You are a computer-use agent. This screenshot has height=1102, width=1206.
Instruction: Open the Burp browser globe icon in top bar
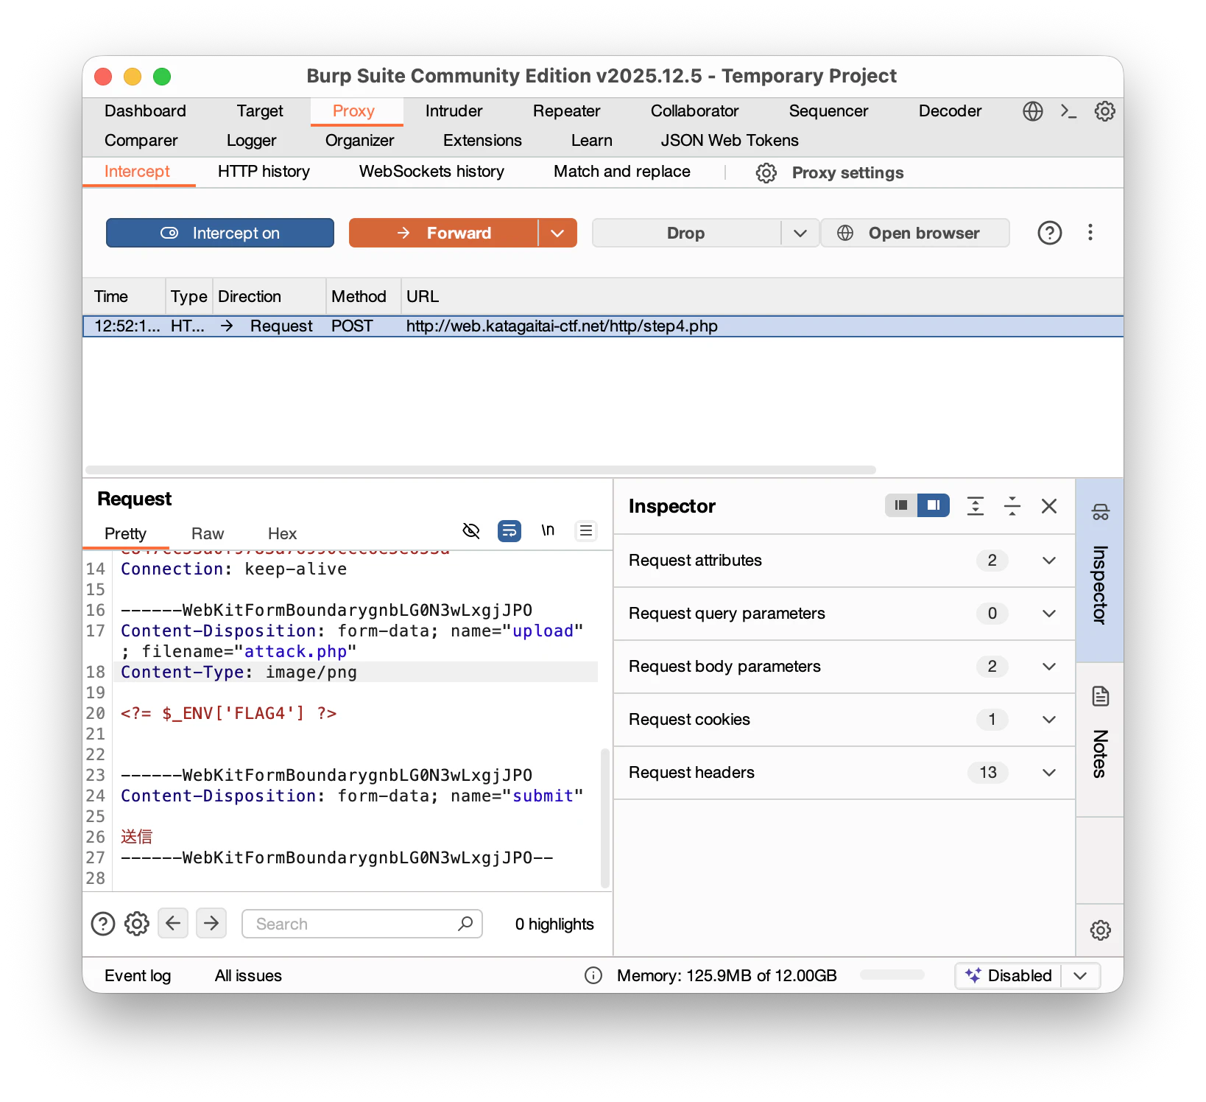(x=1033, y=111)
